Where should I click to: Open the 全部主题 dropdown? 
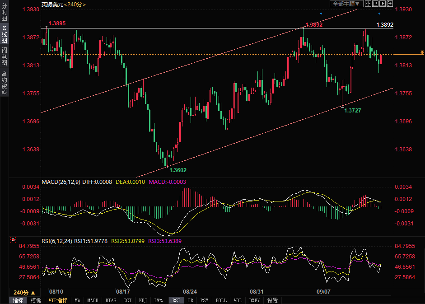[346, 4]
